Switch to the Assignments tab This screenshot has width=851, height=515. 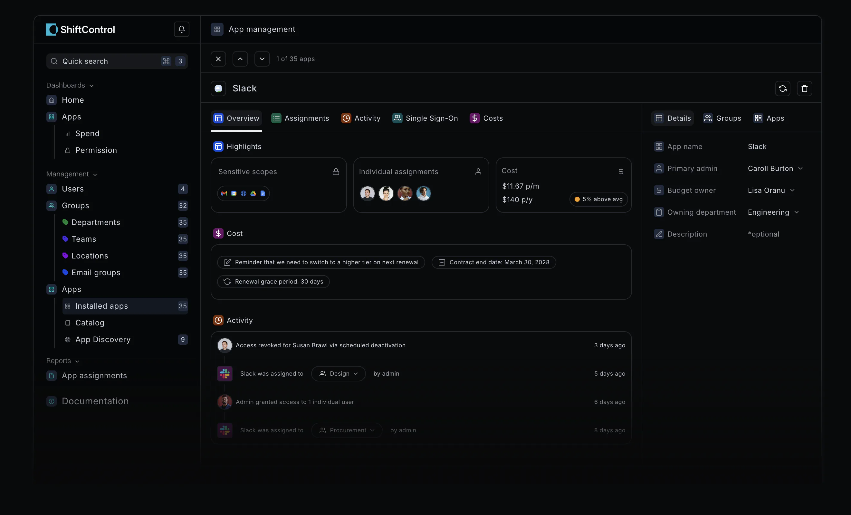(x=300, y=118)
